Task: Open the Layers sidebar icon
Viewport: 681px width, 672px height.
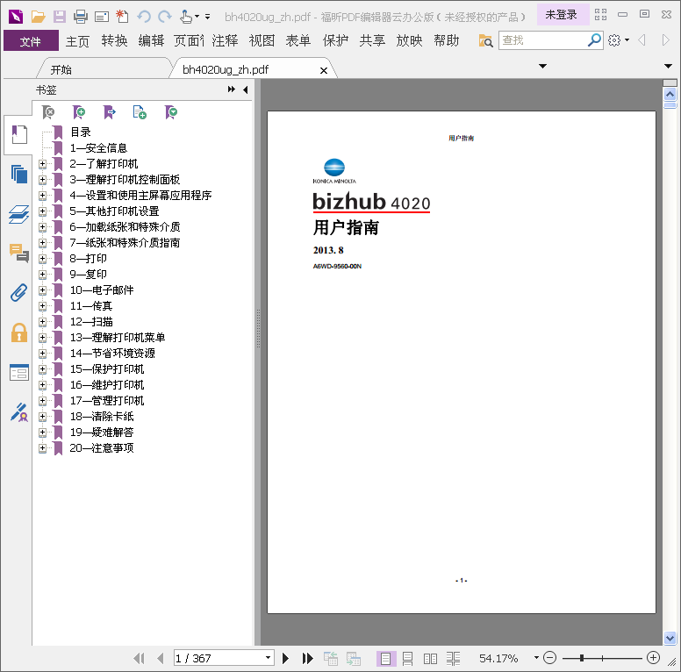Action: coord(19,214)
